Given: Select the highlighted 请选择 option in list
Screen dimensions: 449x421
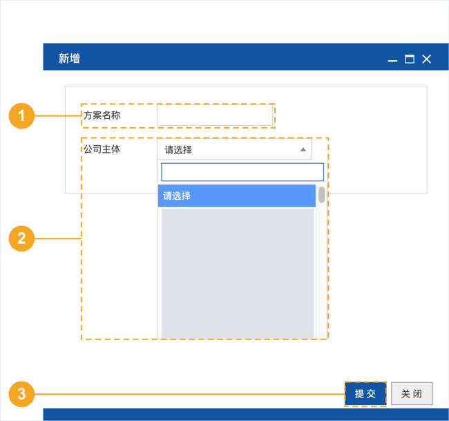Looking at the screenshot, I should [237, 196].
